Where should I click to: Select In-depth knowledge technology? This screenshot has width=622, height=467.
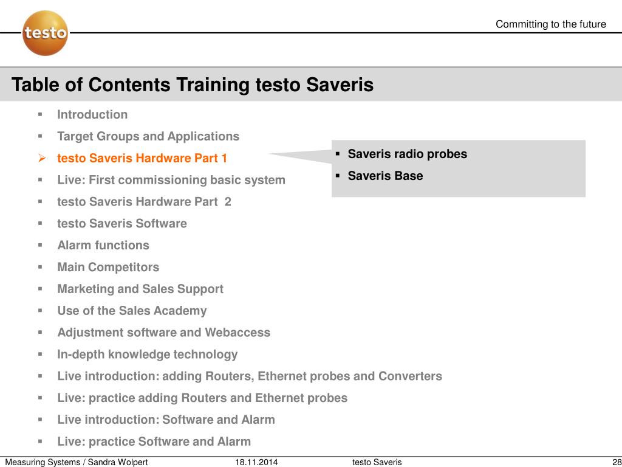tap(148, 355)
